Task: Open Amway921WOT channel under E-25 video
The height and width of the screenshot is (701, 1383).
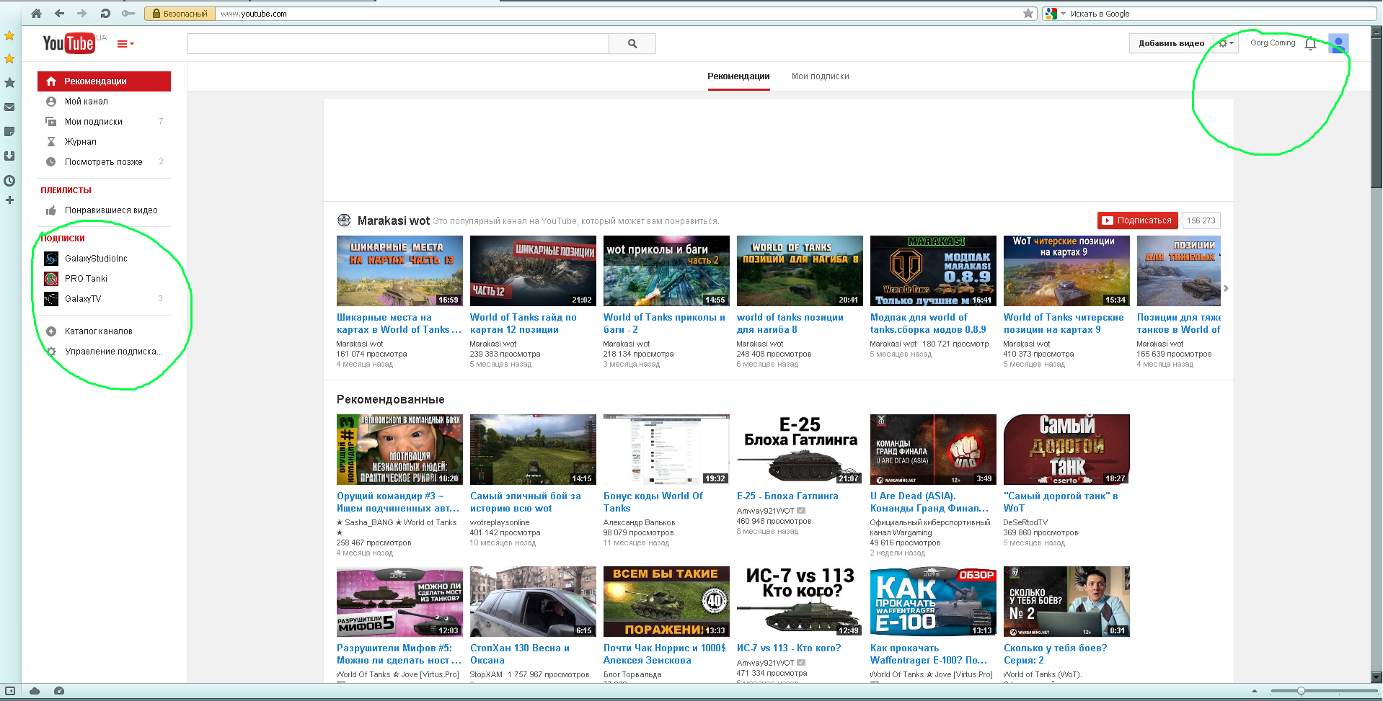Action: point(765,511)
